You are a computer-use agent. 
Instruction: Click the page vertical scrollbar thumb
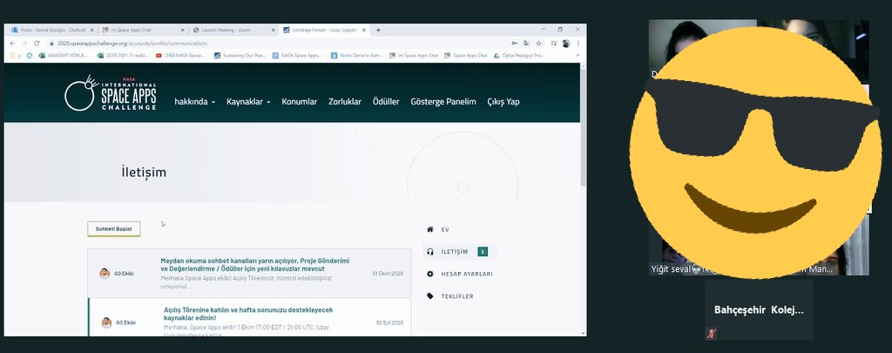tap(583, 126)
